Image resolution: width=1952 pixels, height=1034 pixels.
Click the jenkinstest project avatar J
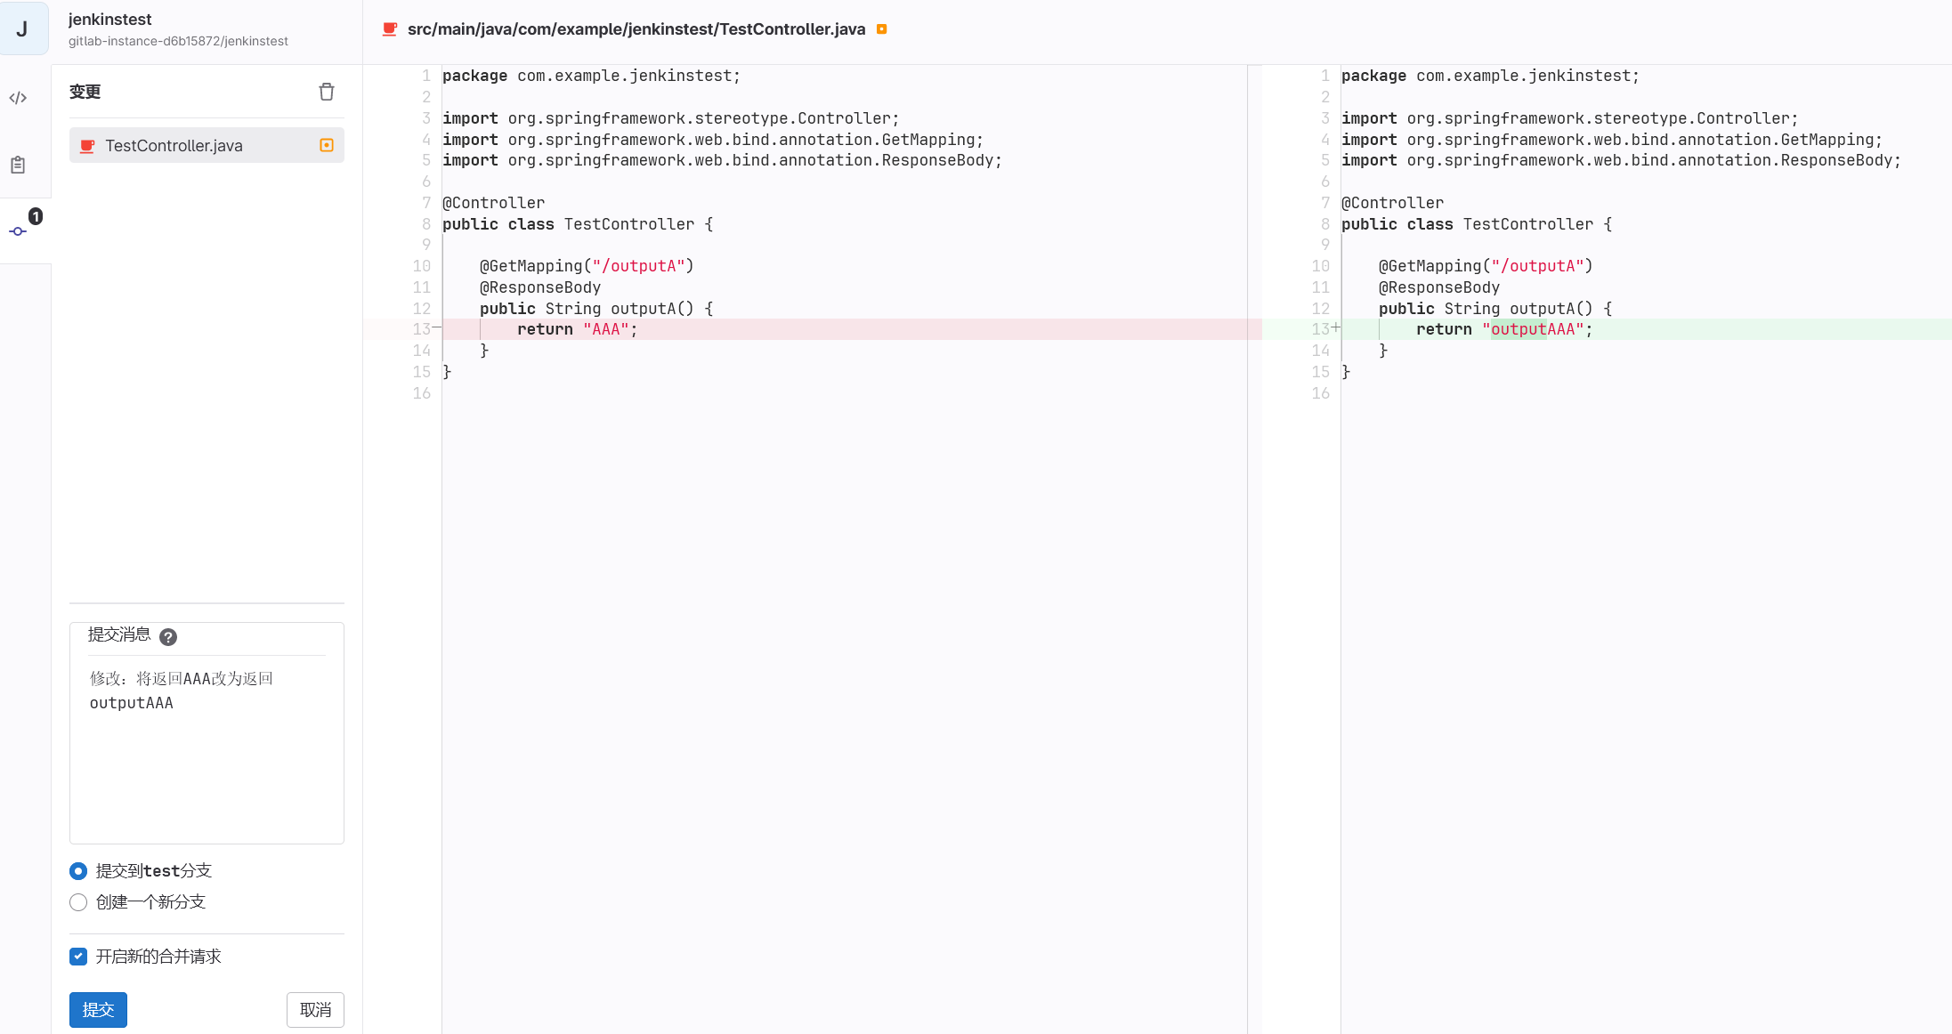coord(22,28)
